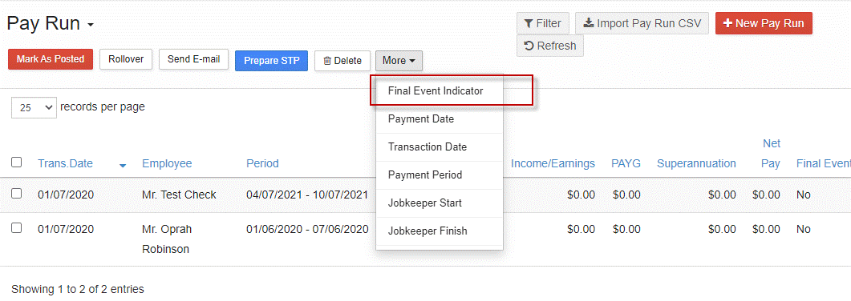Click the Rollover button
The height and width of the screenshot is (301, 851).
click(x=126, y=59)
